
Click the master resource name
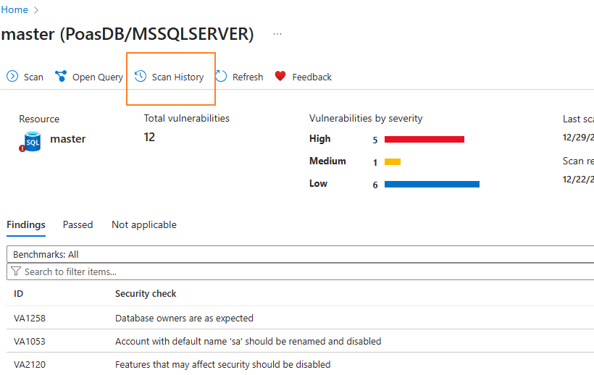[x=68, y=139]
